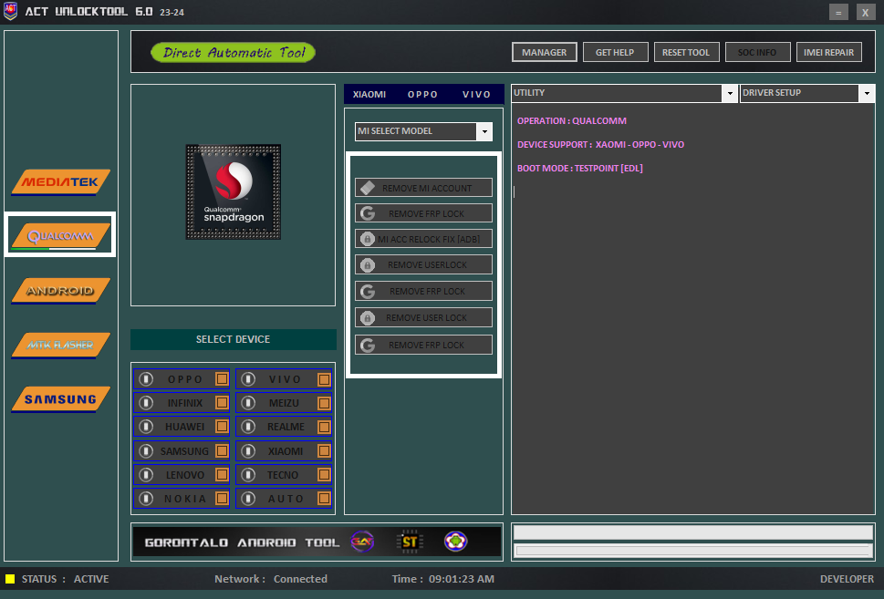884x599 pixels.
Task: Open the Android section logo
Action: pos(61,291)
